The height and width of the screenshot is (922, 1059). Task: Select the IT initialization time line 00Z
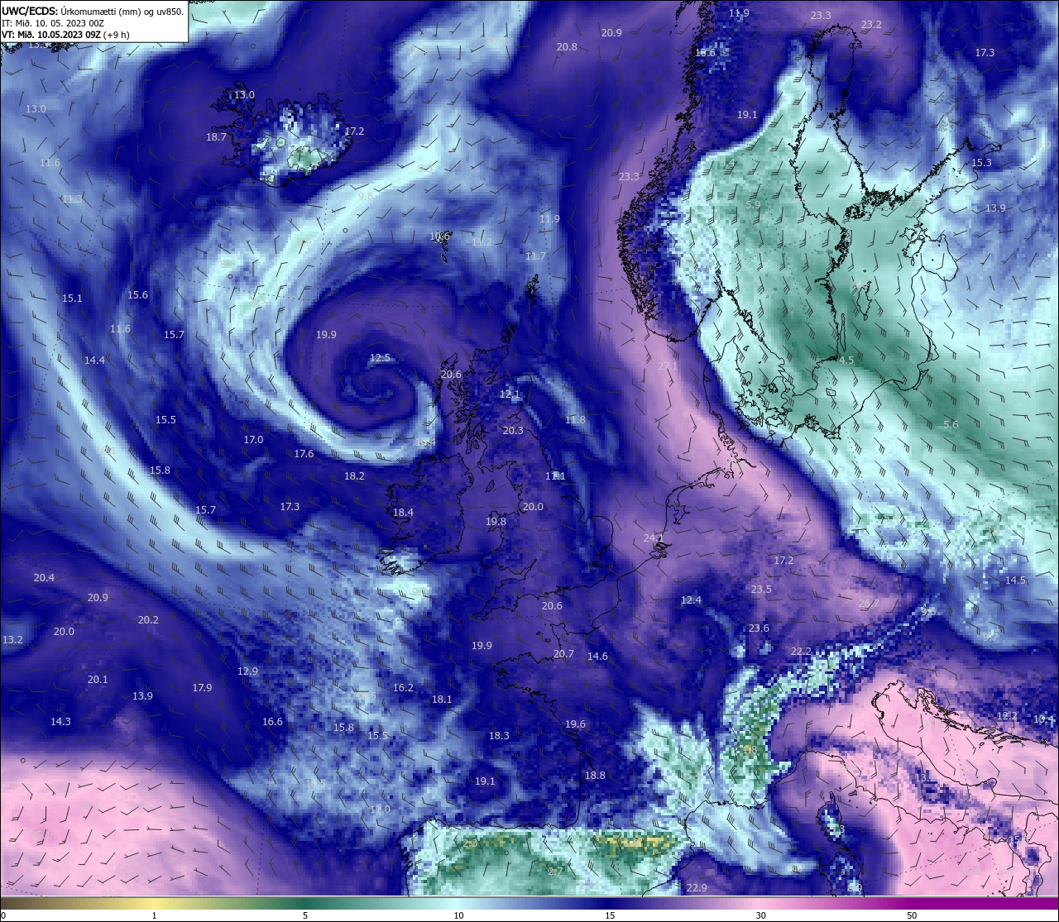click(x=52, y=23)
